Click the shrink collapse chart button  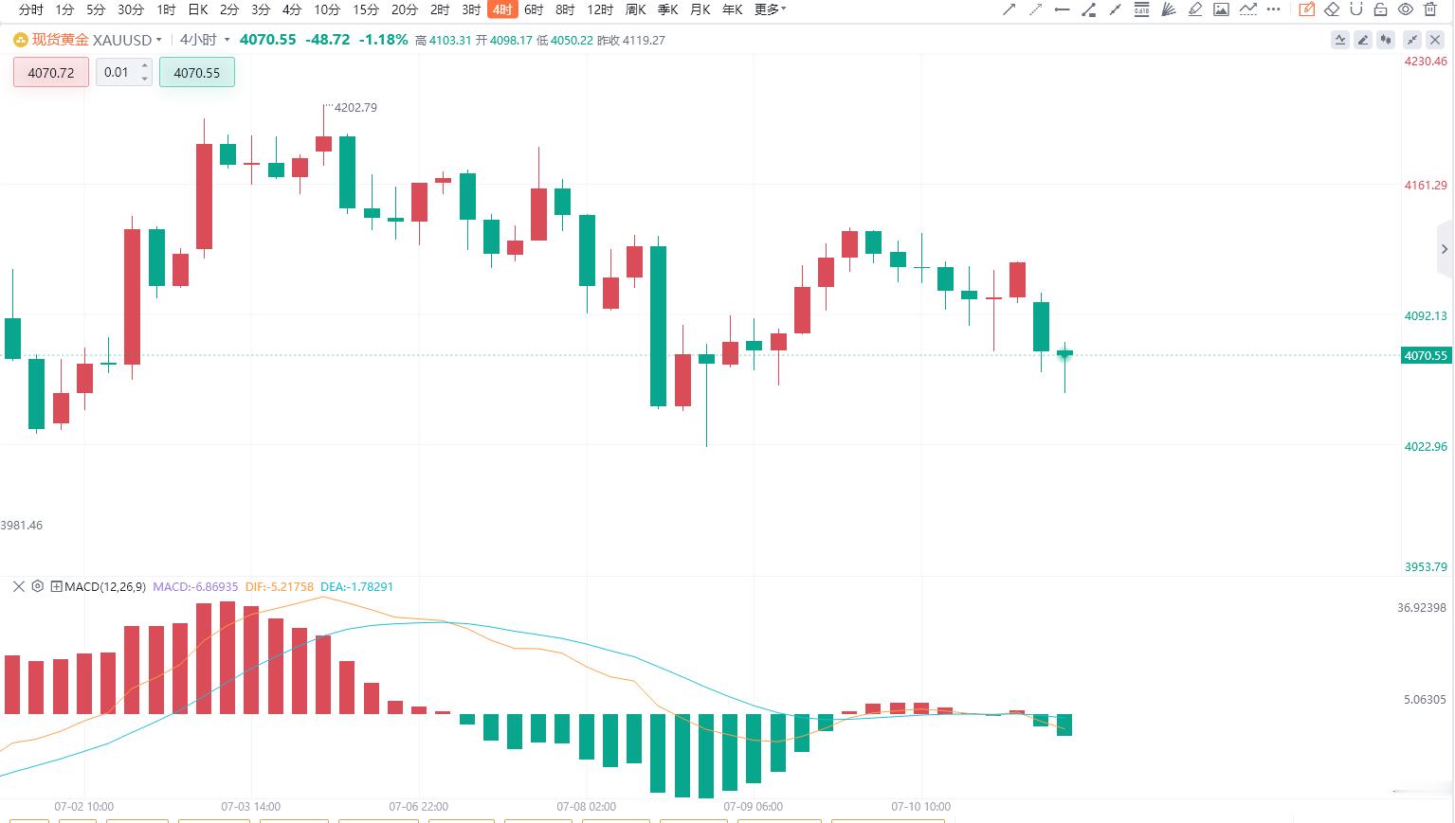(x=1412, y=40)
